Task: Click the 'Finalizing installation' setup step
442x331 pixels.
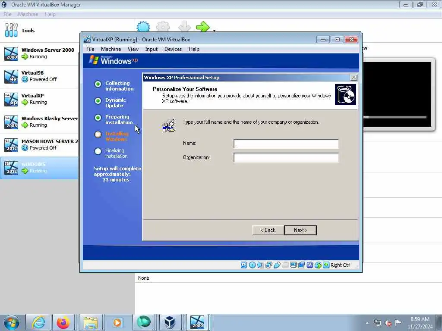Action: click(116, 153)
